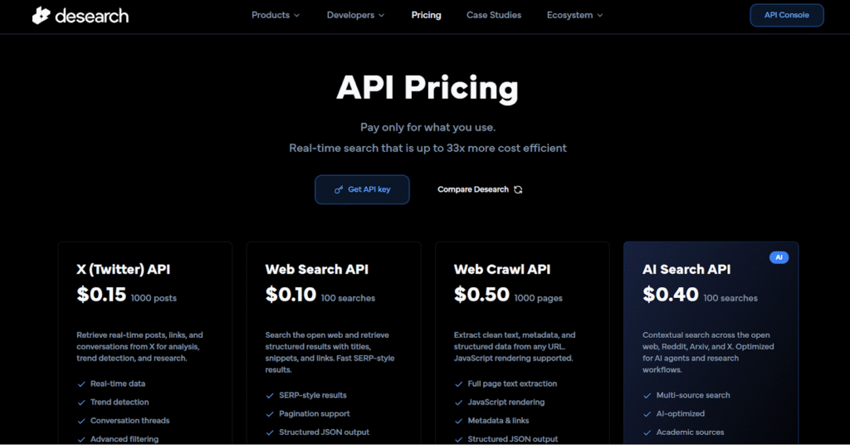Click the checkmark beside Full page text extraction

[459, 384]
